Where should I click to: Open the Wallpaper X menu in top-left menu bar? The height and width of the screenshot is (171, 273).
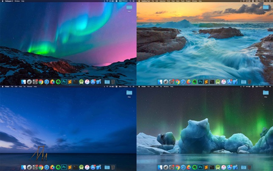point(8,1)
